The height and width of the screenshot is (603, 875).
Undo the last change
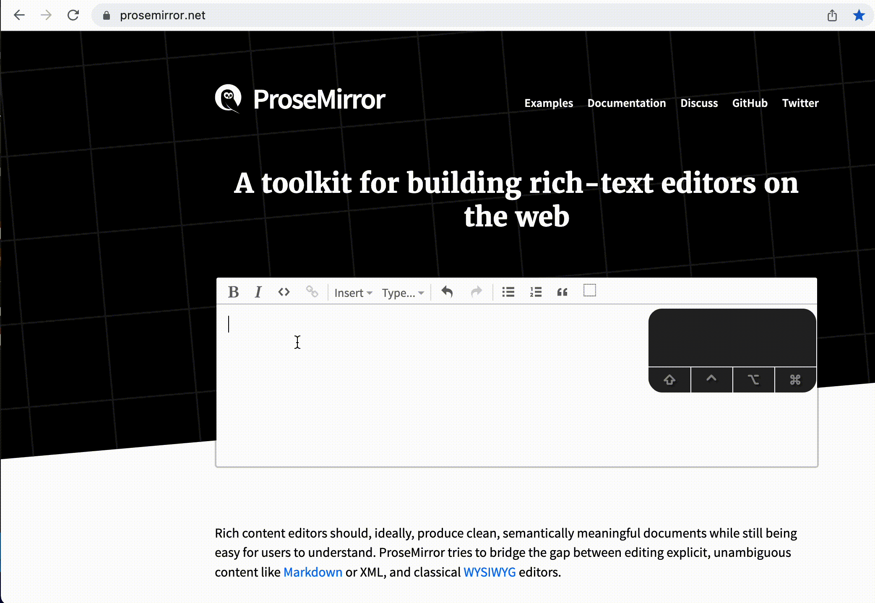point(447,292)
